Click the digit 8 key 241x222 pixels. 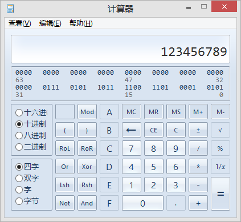click(154, 148)
